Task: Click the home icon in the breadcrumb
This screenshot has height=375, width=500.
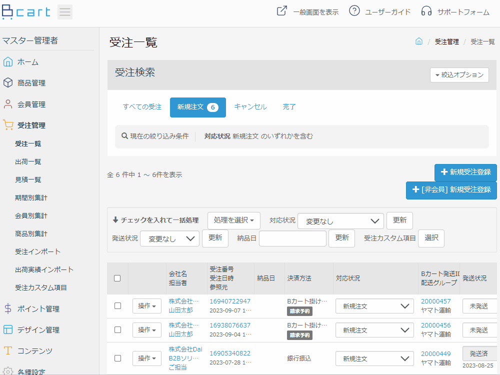Action: click(x=419, y=41)
